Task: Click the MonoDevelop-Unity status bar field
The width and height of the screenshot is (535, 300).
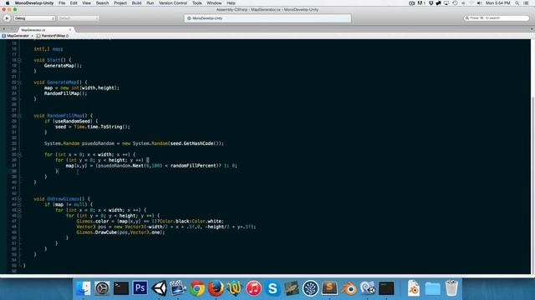Action: (267, 18)
